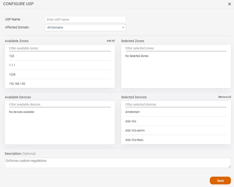
Task: Click the USP Name input field
Action: pos(85,20)
